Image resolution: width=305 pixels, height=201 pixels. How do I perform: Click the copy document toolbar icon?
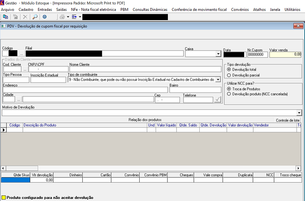pyautogui.click(x=5, y=17)
